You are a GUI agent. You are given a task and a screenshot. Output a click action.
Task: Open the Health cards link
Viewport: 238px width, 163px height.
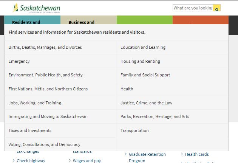[x=197, y=154]
